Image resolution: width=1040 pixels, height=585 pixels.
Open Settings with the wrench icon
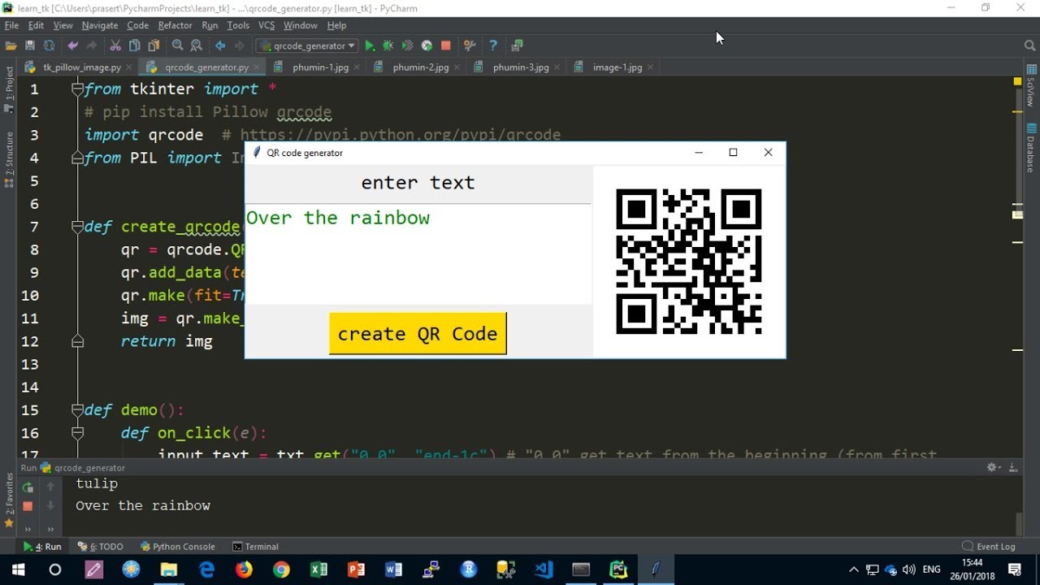469,45
